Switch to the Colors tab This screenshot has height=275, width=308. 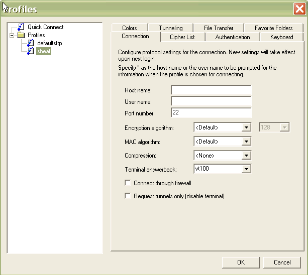click(x=130, y=28)
